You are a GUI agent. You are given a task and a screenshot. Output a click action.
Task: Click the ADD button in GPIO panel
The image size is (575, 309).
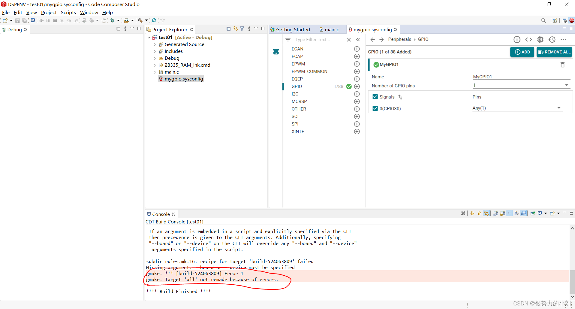click(522, 52)
